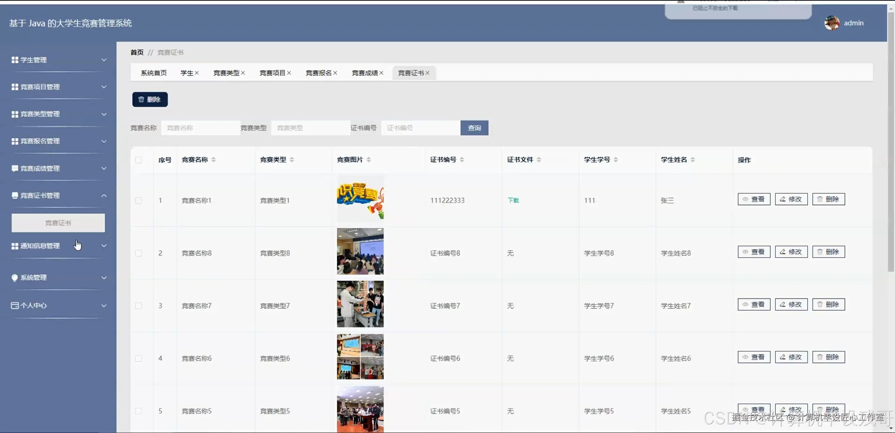Open the 系统首页 tab

click(153, 73)
